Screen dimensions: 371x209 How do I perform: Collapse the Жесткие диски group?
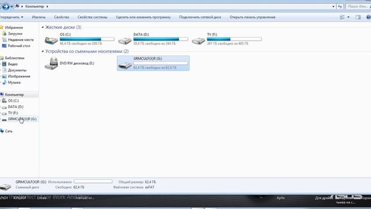42,27
